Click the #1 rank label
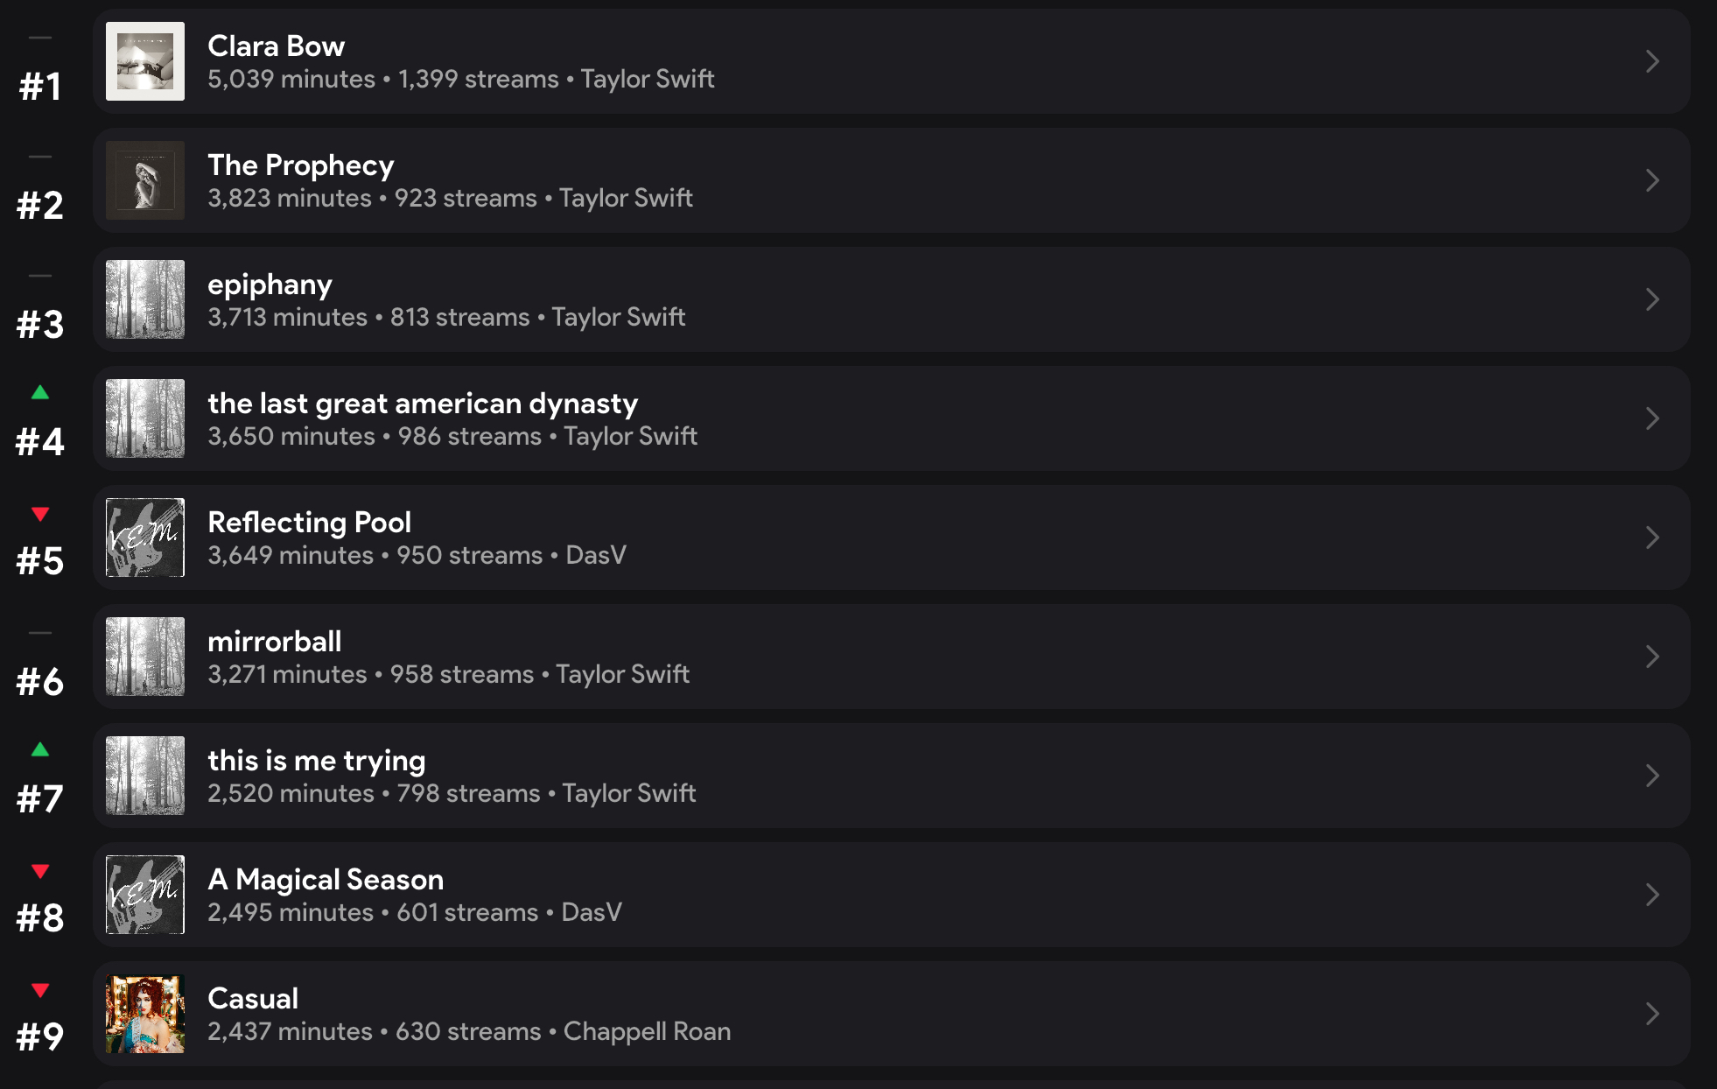 [x=40, y=87]
